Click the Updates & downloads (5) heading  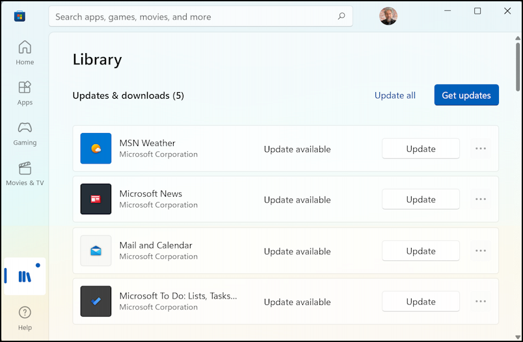pyautogui.click(x=128, y=95)
